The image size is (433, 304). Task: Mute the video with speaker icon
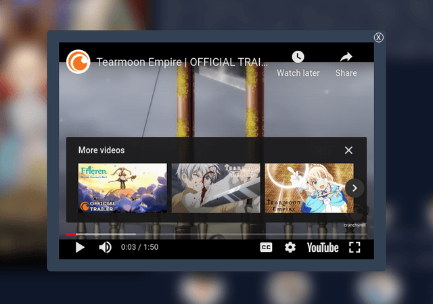click(x=105, y=247)
